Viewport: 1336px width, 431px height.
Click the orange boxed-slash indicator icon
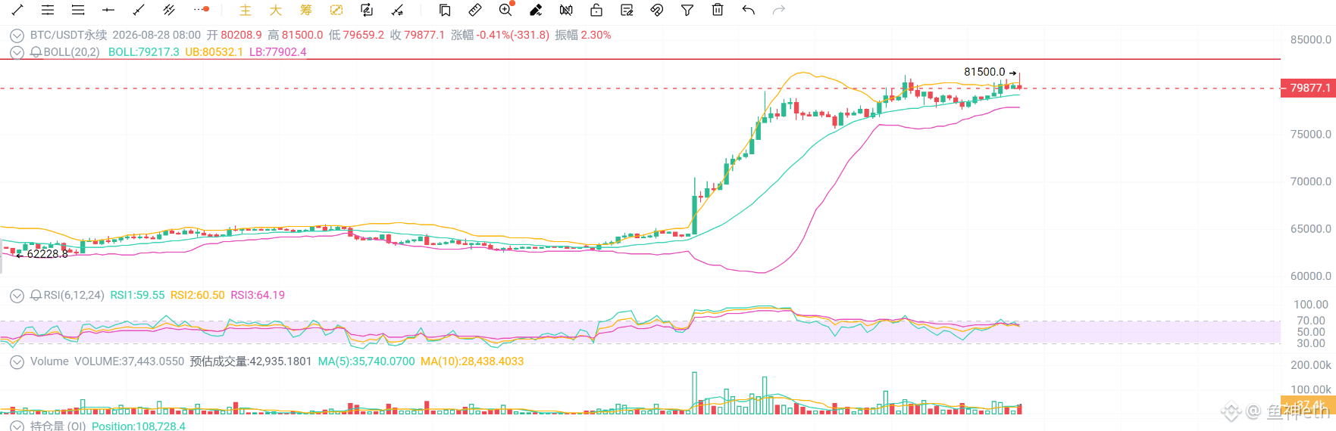coord(336,10)
